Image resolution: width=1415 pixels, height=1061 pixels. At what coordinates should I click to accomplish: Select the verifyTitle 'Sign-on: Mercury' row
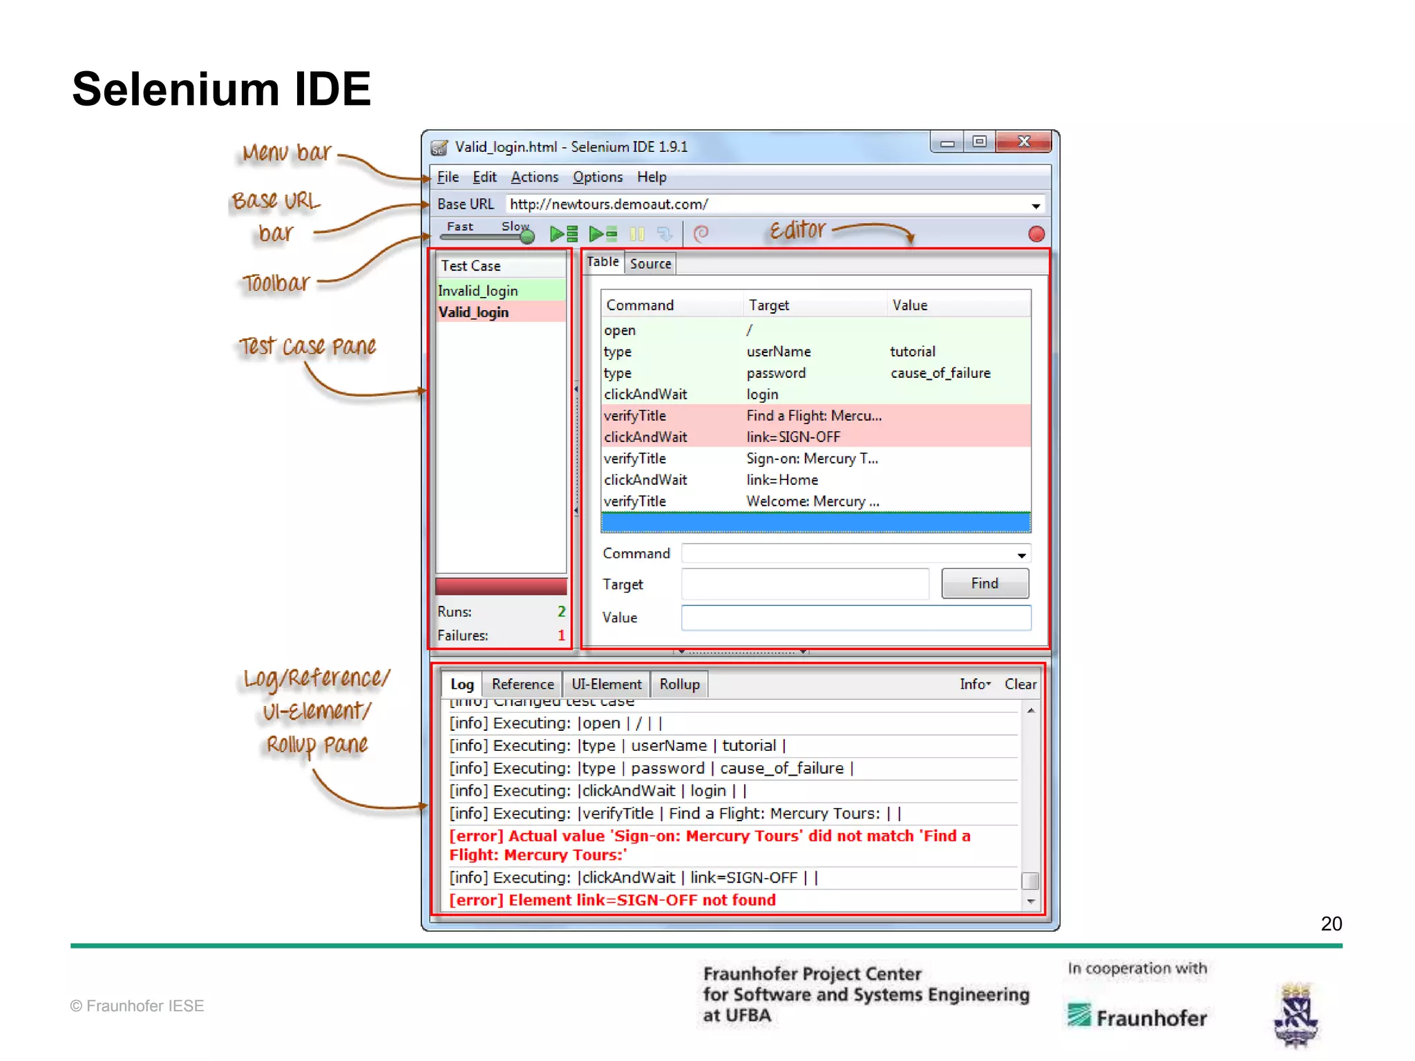click(x=816, y=459)
